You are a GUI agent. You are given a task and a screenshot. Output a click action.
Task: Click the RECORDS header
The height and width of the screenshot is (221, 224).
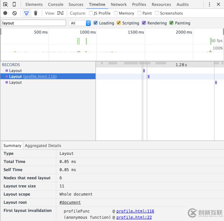click(x=11, y=65)
